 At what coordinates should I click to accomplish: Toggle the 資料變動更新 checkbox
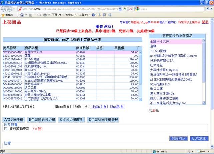(6, 129)
